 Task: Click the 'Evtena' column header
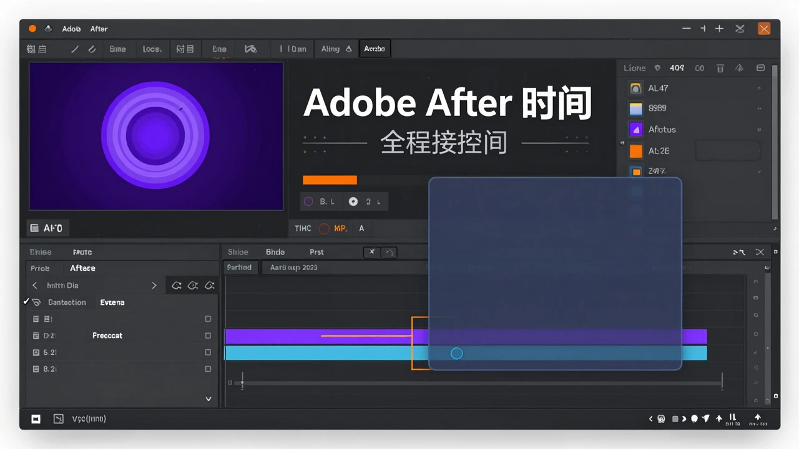tap(112, 302)
